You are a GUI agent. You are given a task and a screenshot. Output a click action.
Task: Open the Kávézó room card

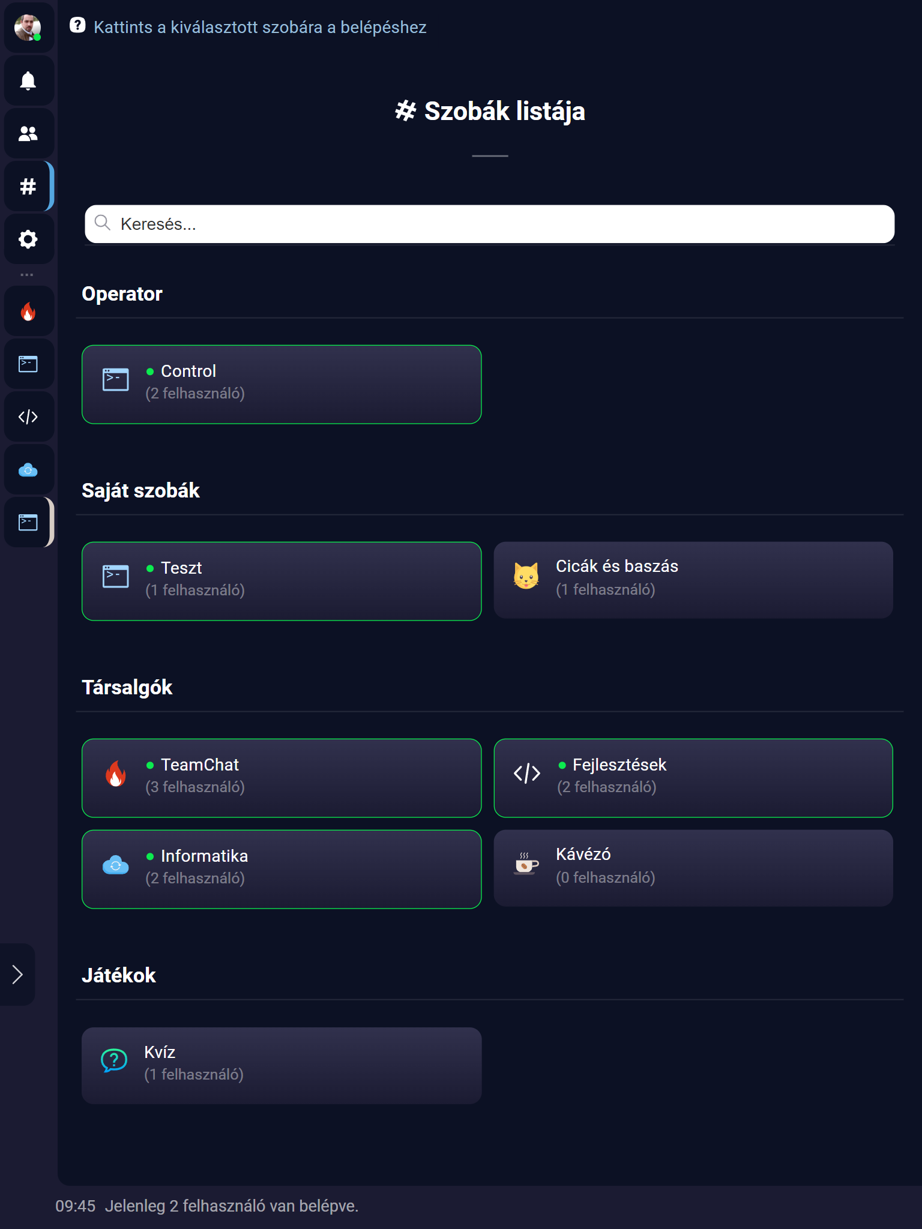click(693, 868)
